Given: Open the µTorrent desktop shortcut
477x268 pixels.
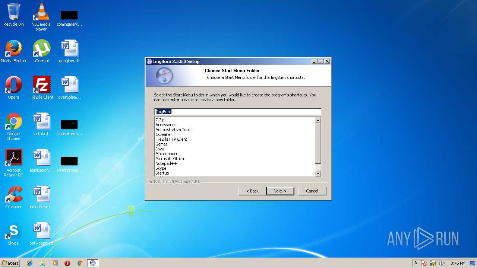Looking at the screenshot, I should 41,51.
